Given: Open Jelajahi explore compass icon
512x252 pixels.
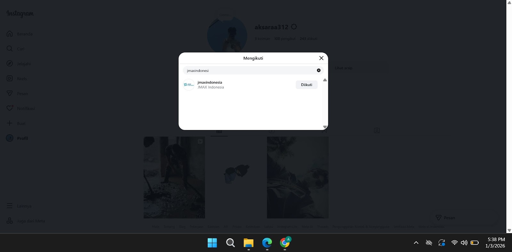Looking at the screenshot, I should coord(10,64).
